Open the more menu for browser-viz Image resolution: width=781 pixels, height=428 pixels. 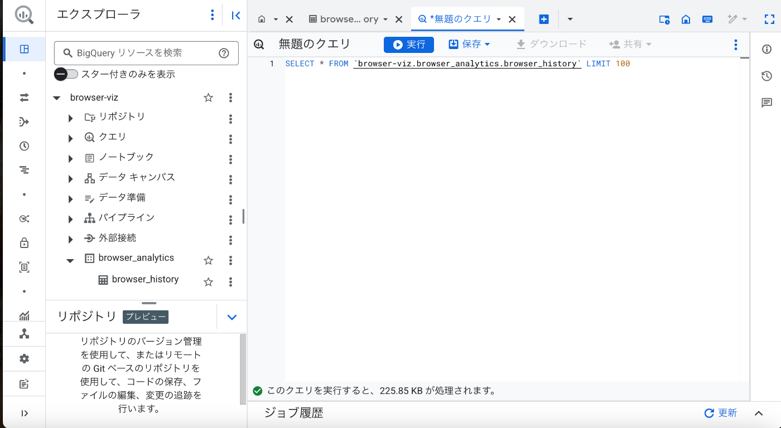click(x=230, y=98)
